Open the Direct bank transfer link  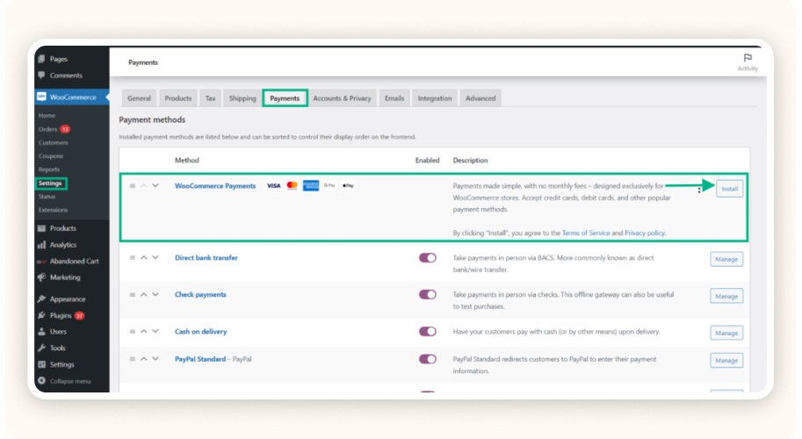(x=206, y=257)
